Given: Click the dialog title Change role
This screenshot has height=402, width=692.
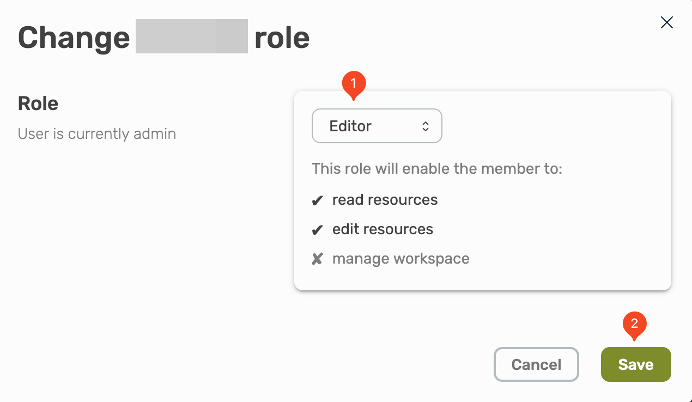Looking at the screenshot, I should pos(163,37).
